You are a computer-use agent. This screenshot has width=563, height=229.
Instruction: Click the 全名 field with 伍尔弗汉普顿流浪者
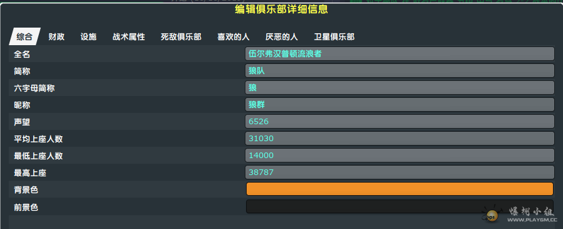(400, 54)
